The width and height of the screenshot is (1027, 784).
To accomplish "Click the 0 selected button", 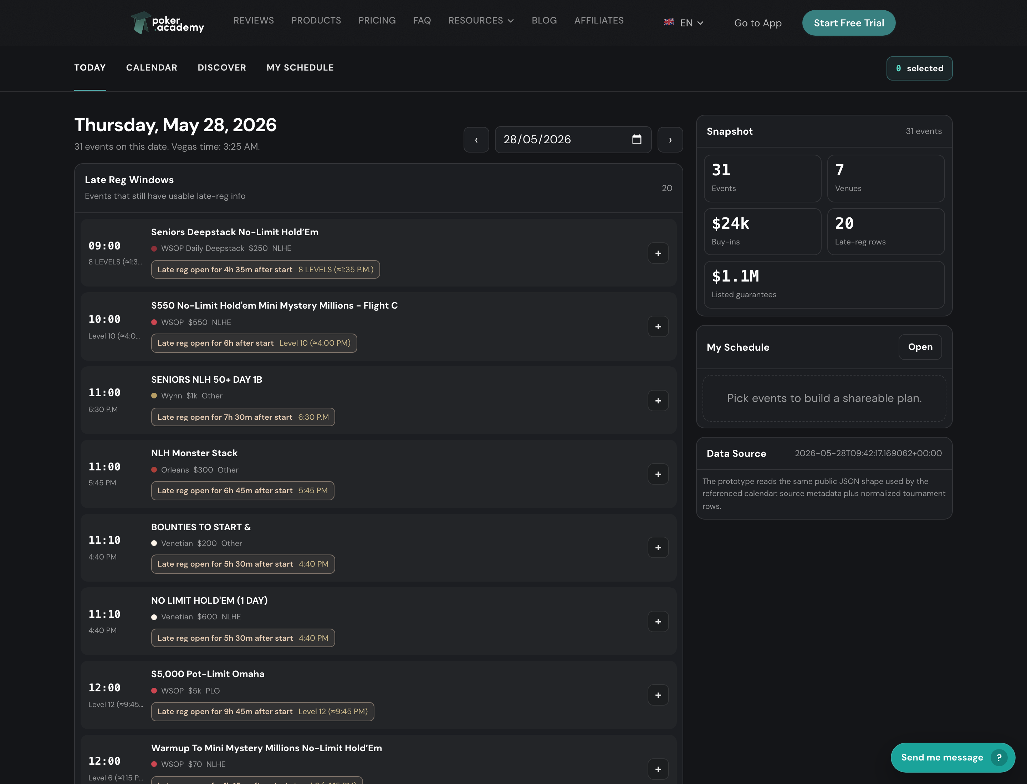I will point(919,68).
